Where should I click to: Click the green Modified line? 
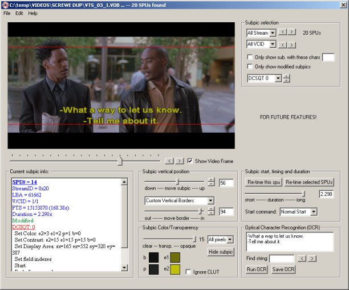click(23, 220)
